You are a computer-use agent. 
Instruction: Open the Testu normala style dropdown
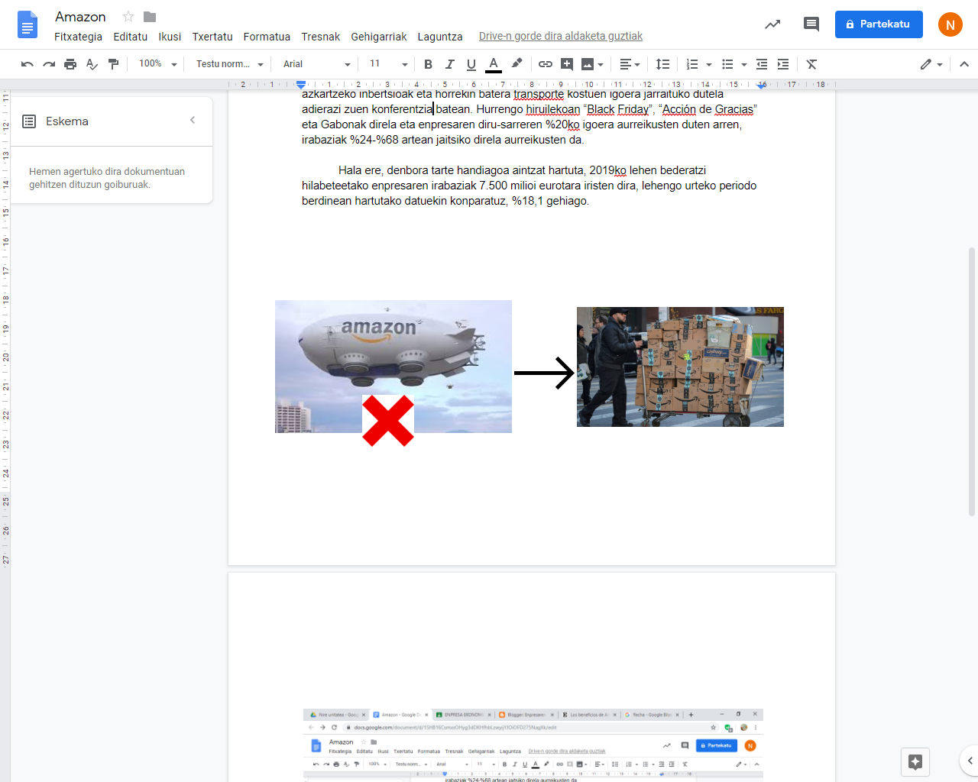pyautogui.click(x=229, y=64)
